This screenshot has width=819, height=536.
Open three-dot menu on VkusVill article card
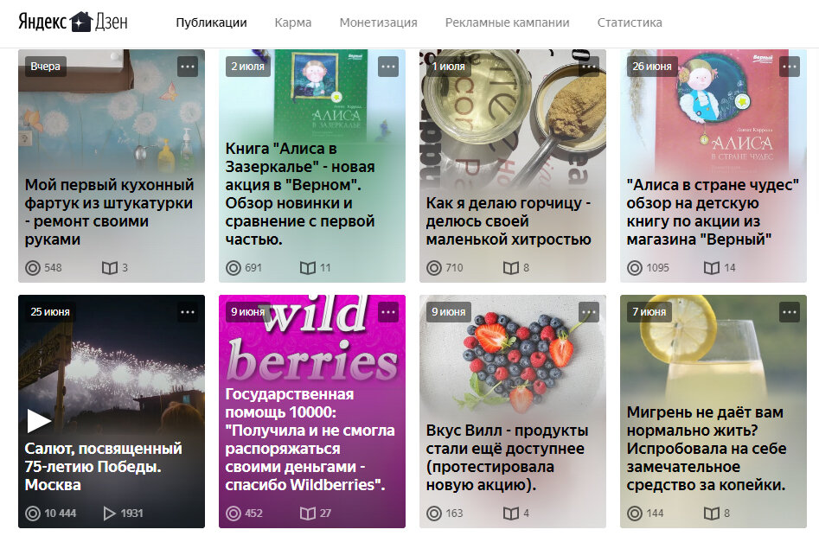[589, 312]
